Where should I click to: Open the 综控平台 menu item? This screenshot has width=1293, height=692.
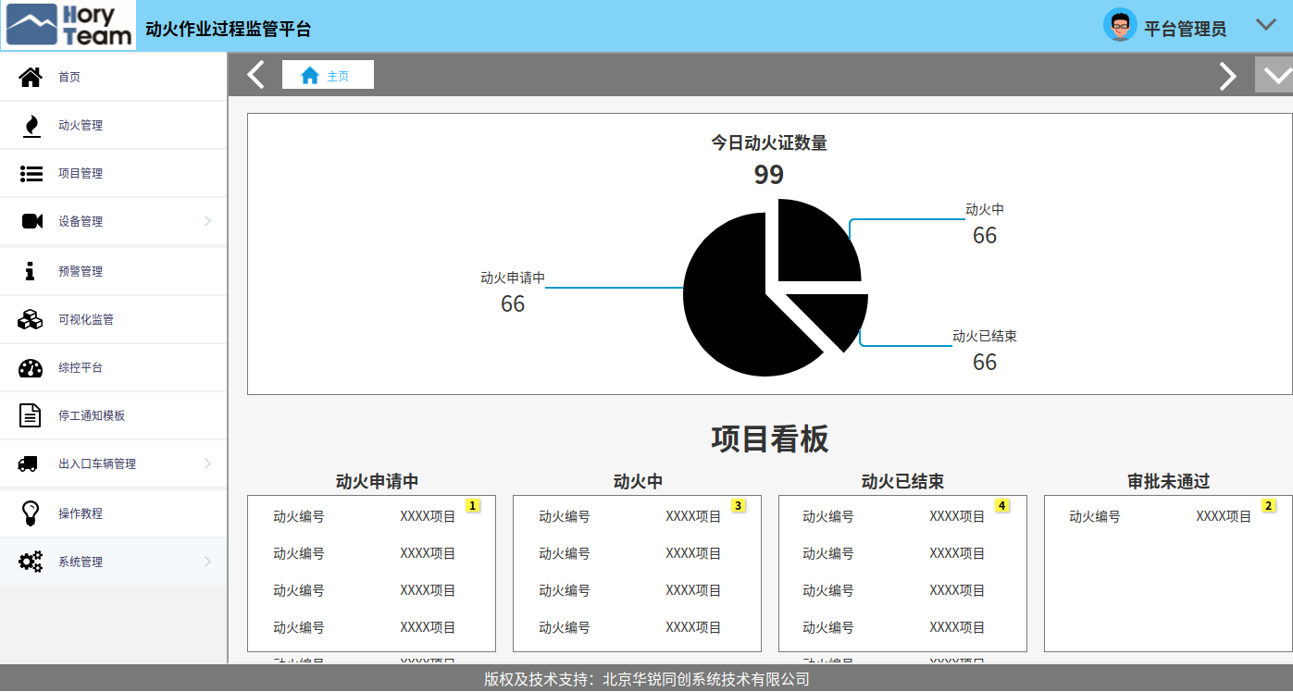pos(113,367)
